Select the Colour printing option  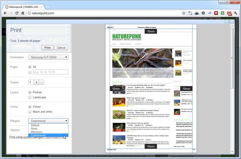pos(30,107)
